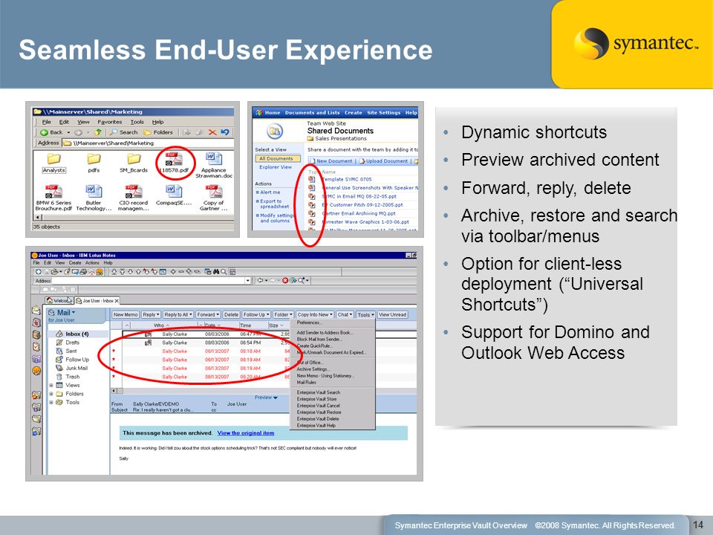
Task: Open the Folder dropdown button
Action: tap(283, 315)
